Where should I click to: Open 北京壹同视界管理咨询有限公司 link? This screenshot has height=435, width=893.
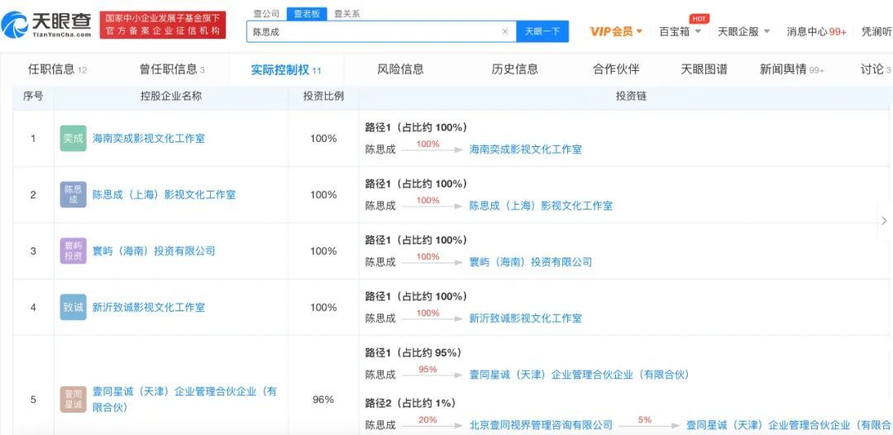click(541, 425)
